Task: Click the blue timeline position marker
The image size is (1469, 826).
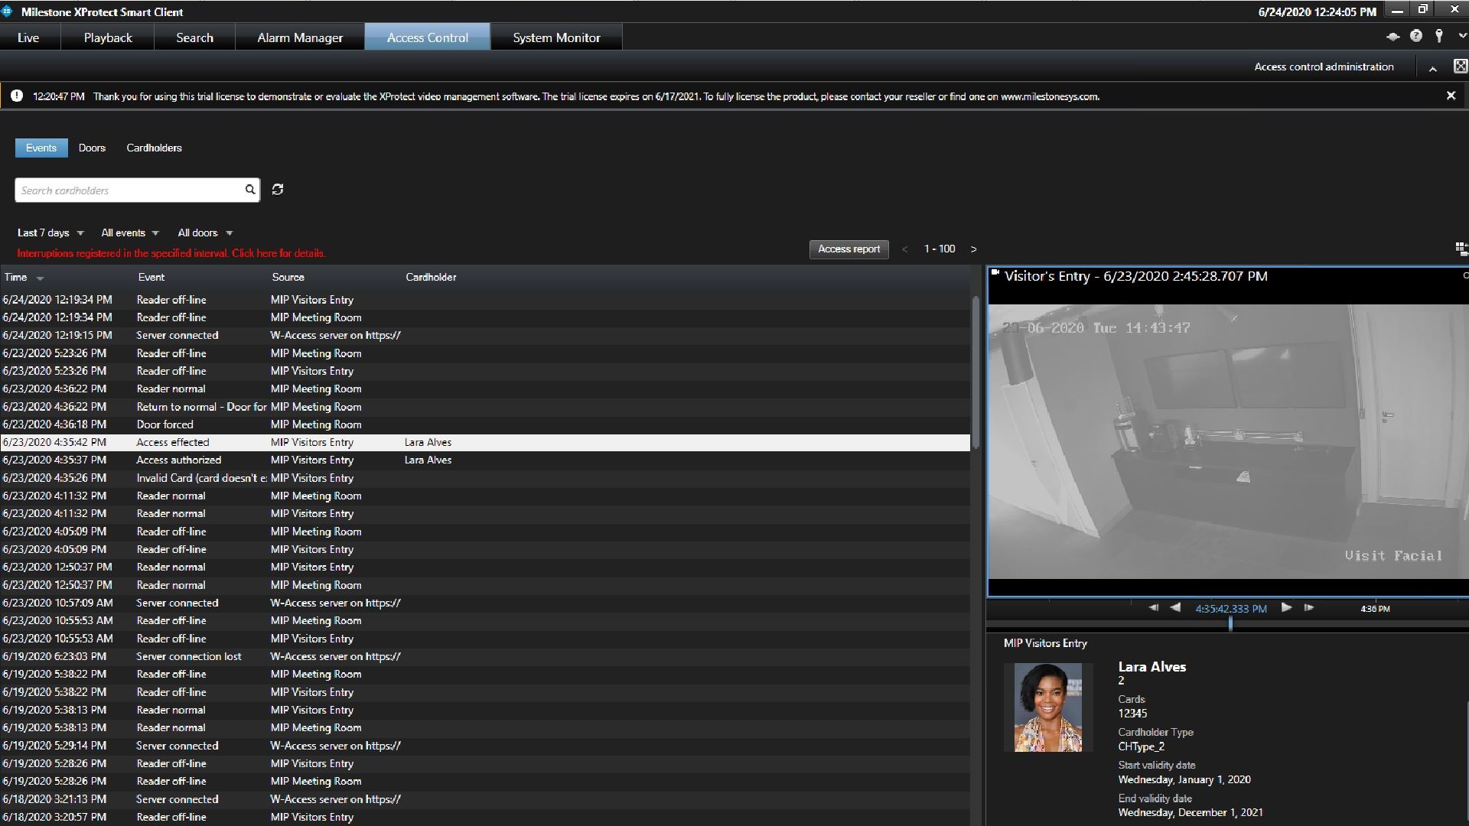Action: pos(1230,623)
